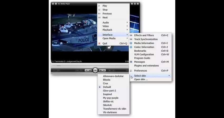This screenshot has width=224, height=118.
Task: Open the Interface submenu entry
Action: point(113,35)
